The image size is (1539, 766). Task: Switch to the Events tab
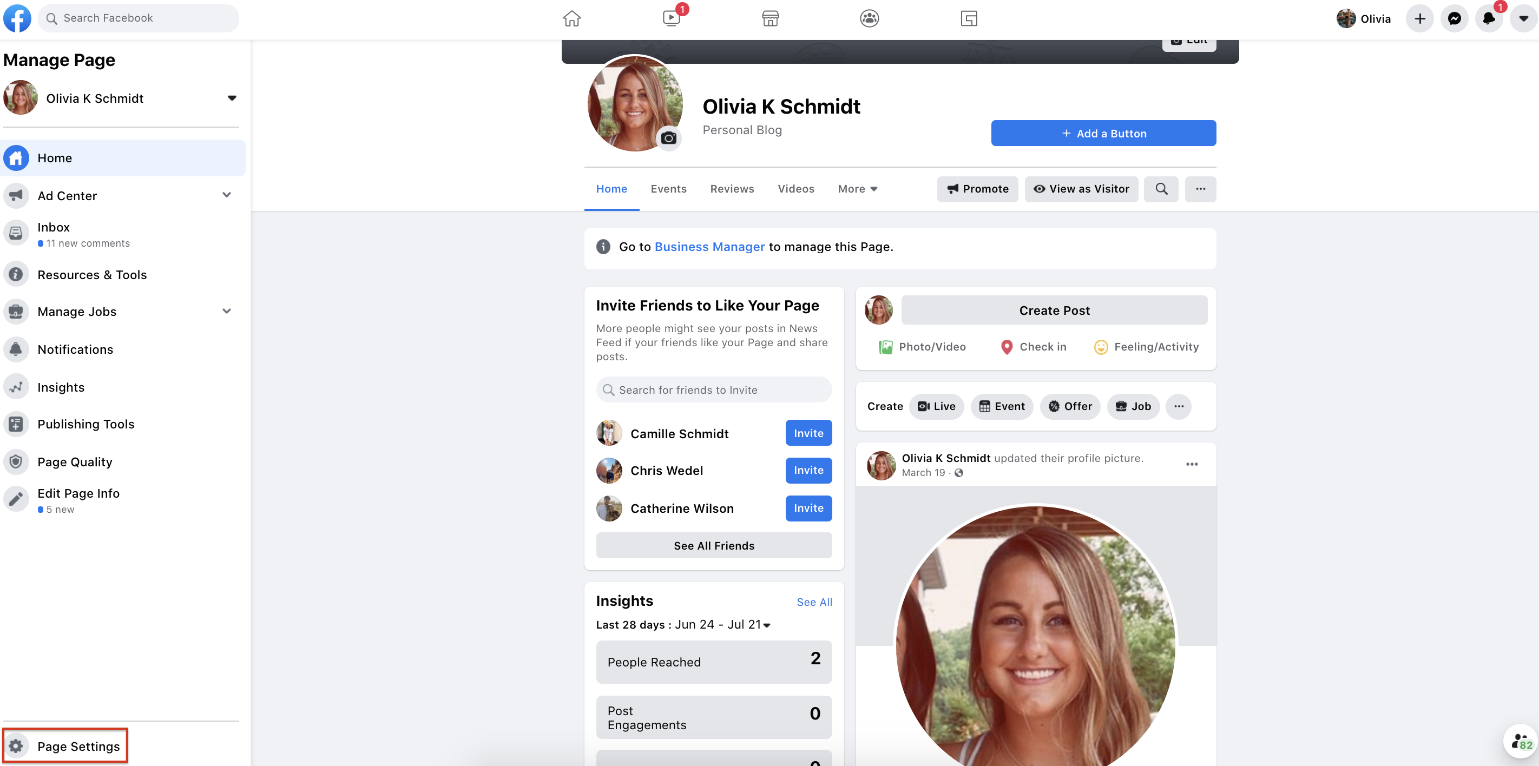pos(668,189)
